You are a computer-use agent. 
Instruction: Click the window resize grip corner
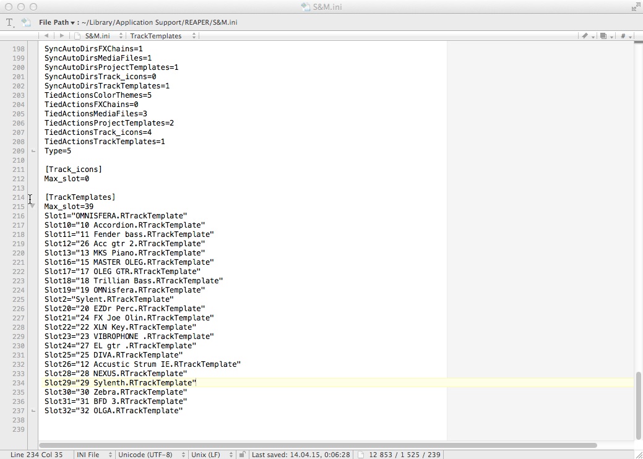(639, 455)
